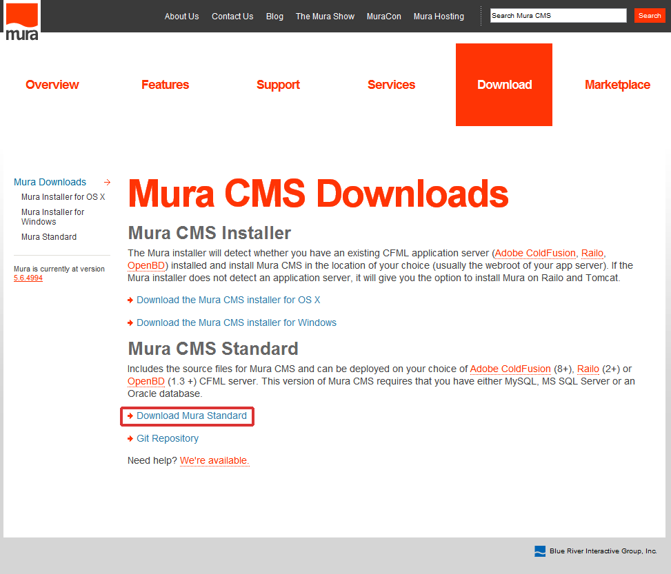Screen dimensions: 671x574
Task: Open The Mura Show link
Action: [325, 17]
